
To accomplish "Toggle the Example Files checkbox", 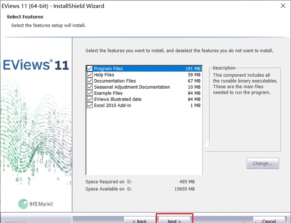I will tap(90, 93).
